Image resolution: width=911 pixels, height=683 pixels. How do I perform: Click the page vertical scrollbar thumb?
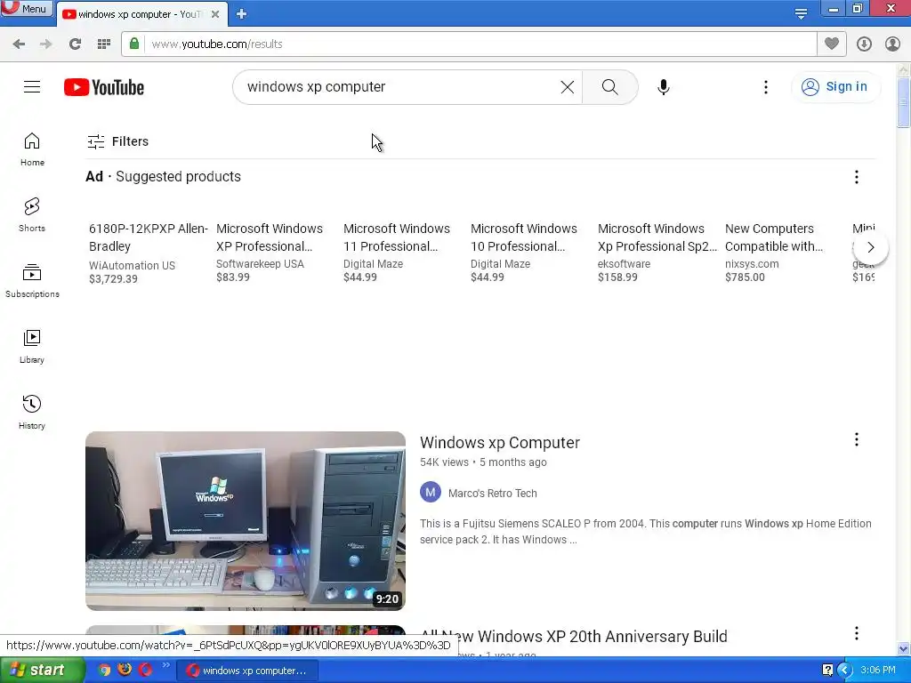click(903, 102)
